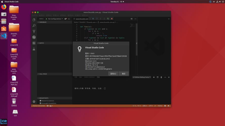Screen dimensions: 225x126
Task: Open Python Debug Console terminal selector
Action: point(141,77)
